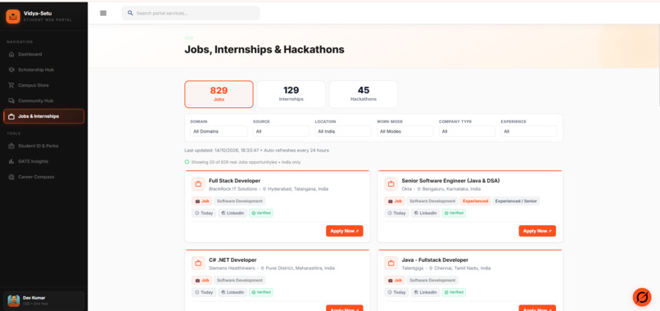Switch to the 45 Hackathons tab

pyautogui.click(x=364, y=94)
